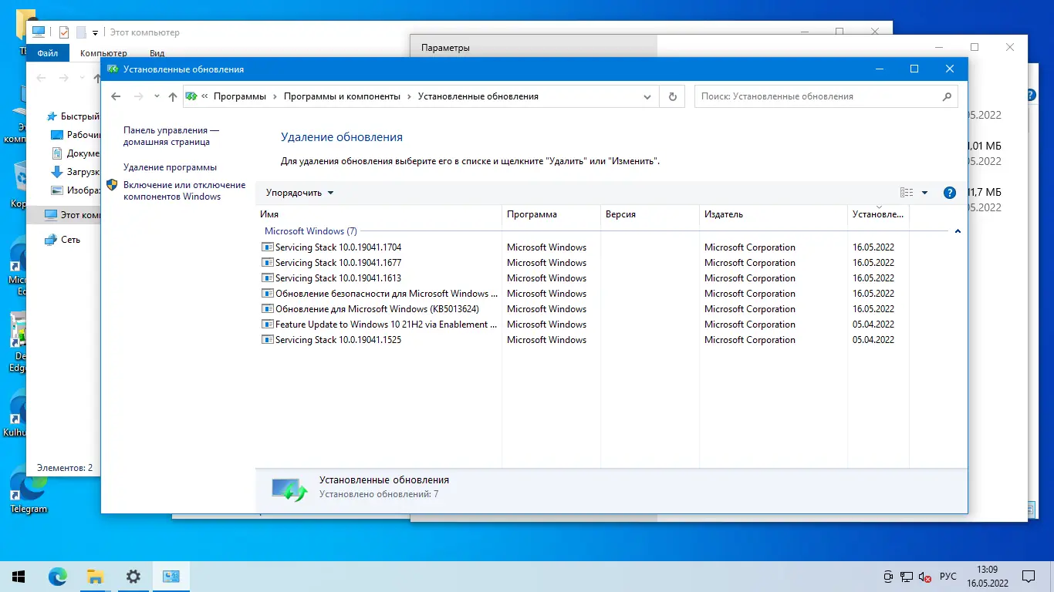Launch Microsoft Edge from the taskbar
The image size is (1054, 592).
pyautogui.click(x=57, y=577)
